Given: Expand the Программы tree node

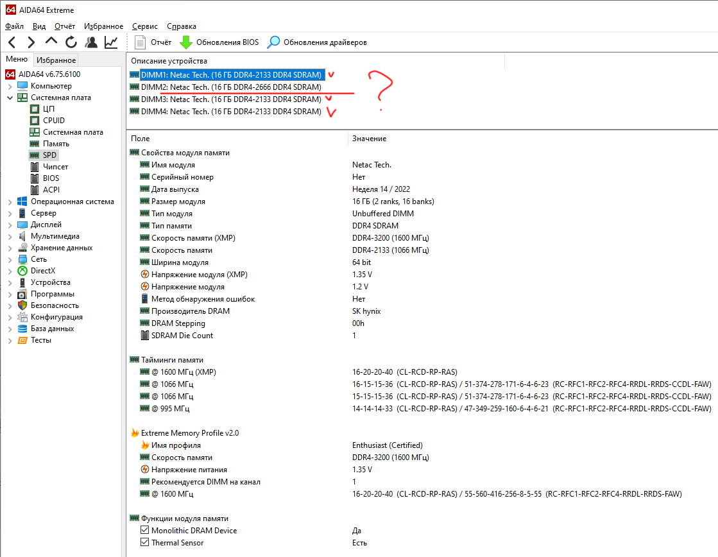Looking at the screenshot, I should point(10,294).
